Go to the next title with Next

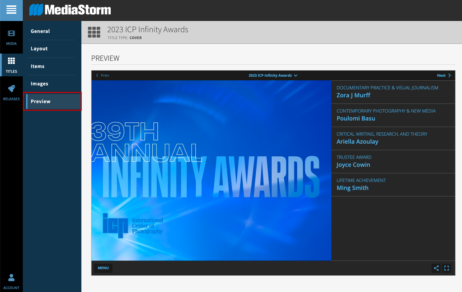[444, 76]
